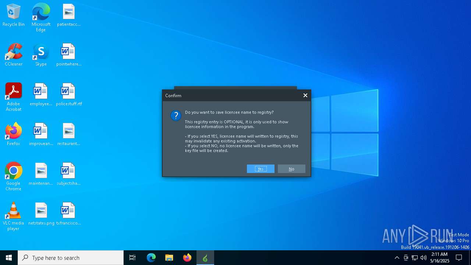The height and width of the screenshot is (265, 471).
Task: Confirm saving licensee name with Yes
Action: pos(261,169)
